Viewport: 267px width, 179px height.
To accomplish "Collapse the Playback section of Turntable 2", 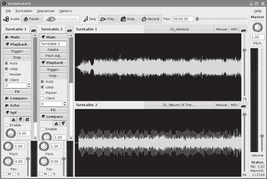I will 53,63.
